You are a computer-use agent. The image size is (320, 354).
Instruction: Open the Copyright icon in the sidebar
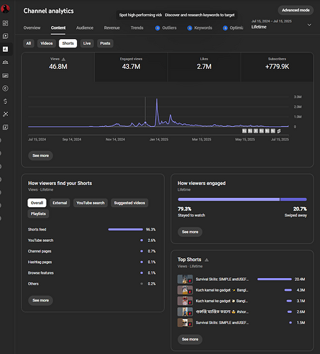click(5, 89)
